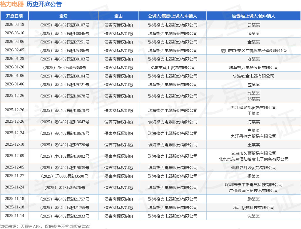Select the 案号 column header
This screenshot has width=301, height=229.
[63, 16]
